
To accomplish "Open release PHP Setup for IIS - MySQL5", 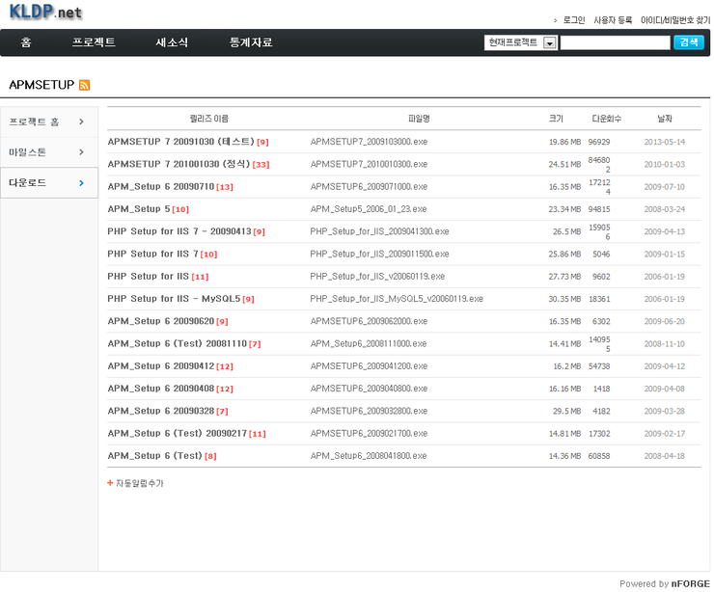I will pyautogui.click(x=174, y=299).
